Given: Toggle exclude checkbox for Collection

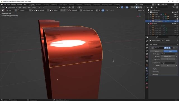Looking at the screenshot, I should click(173, 12).
